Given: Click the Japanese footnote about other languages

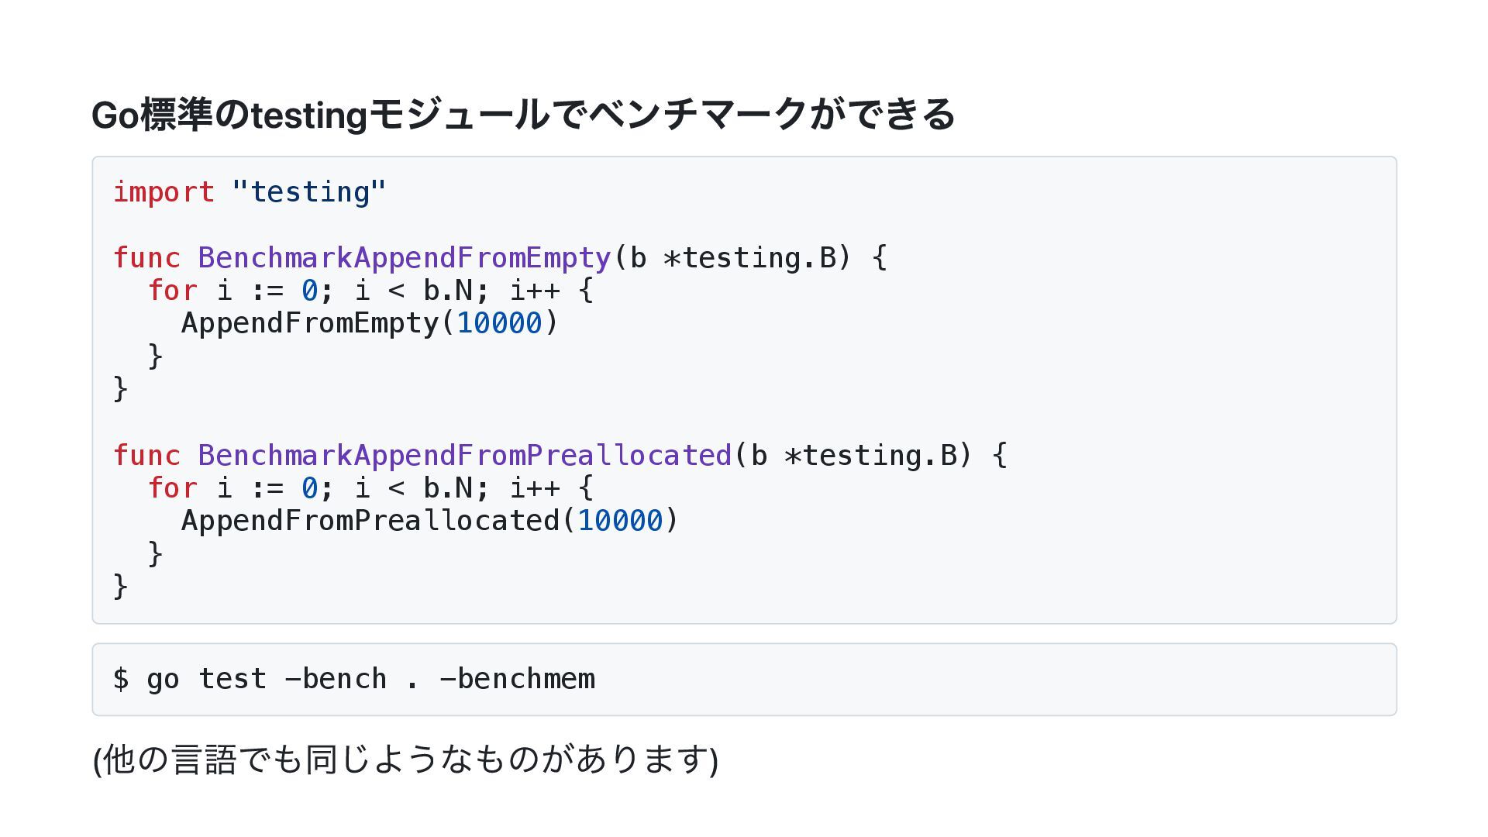Looking at the screenshot, I should click(x=405, y=759).
